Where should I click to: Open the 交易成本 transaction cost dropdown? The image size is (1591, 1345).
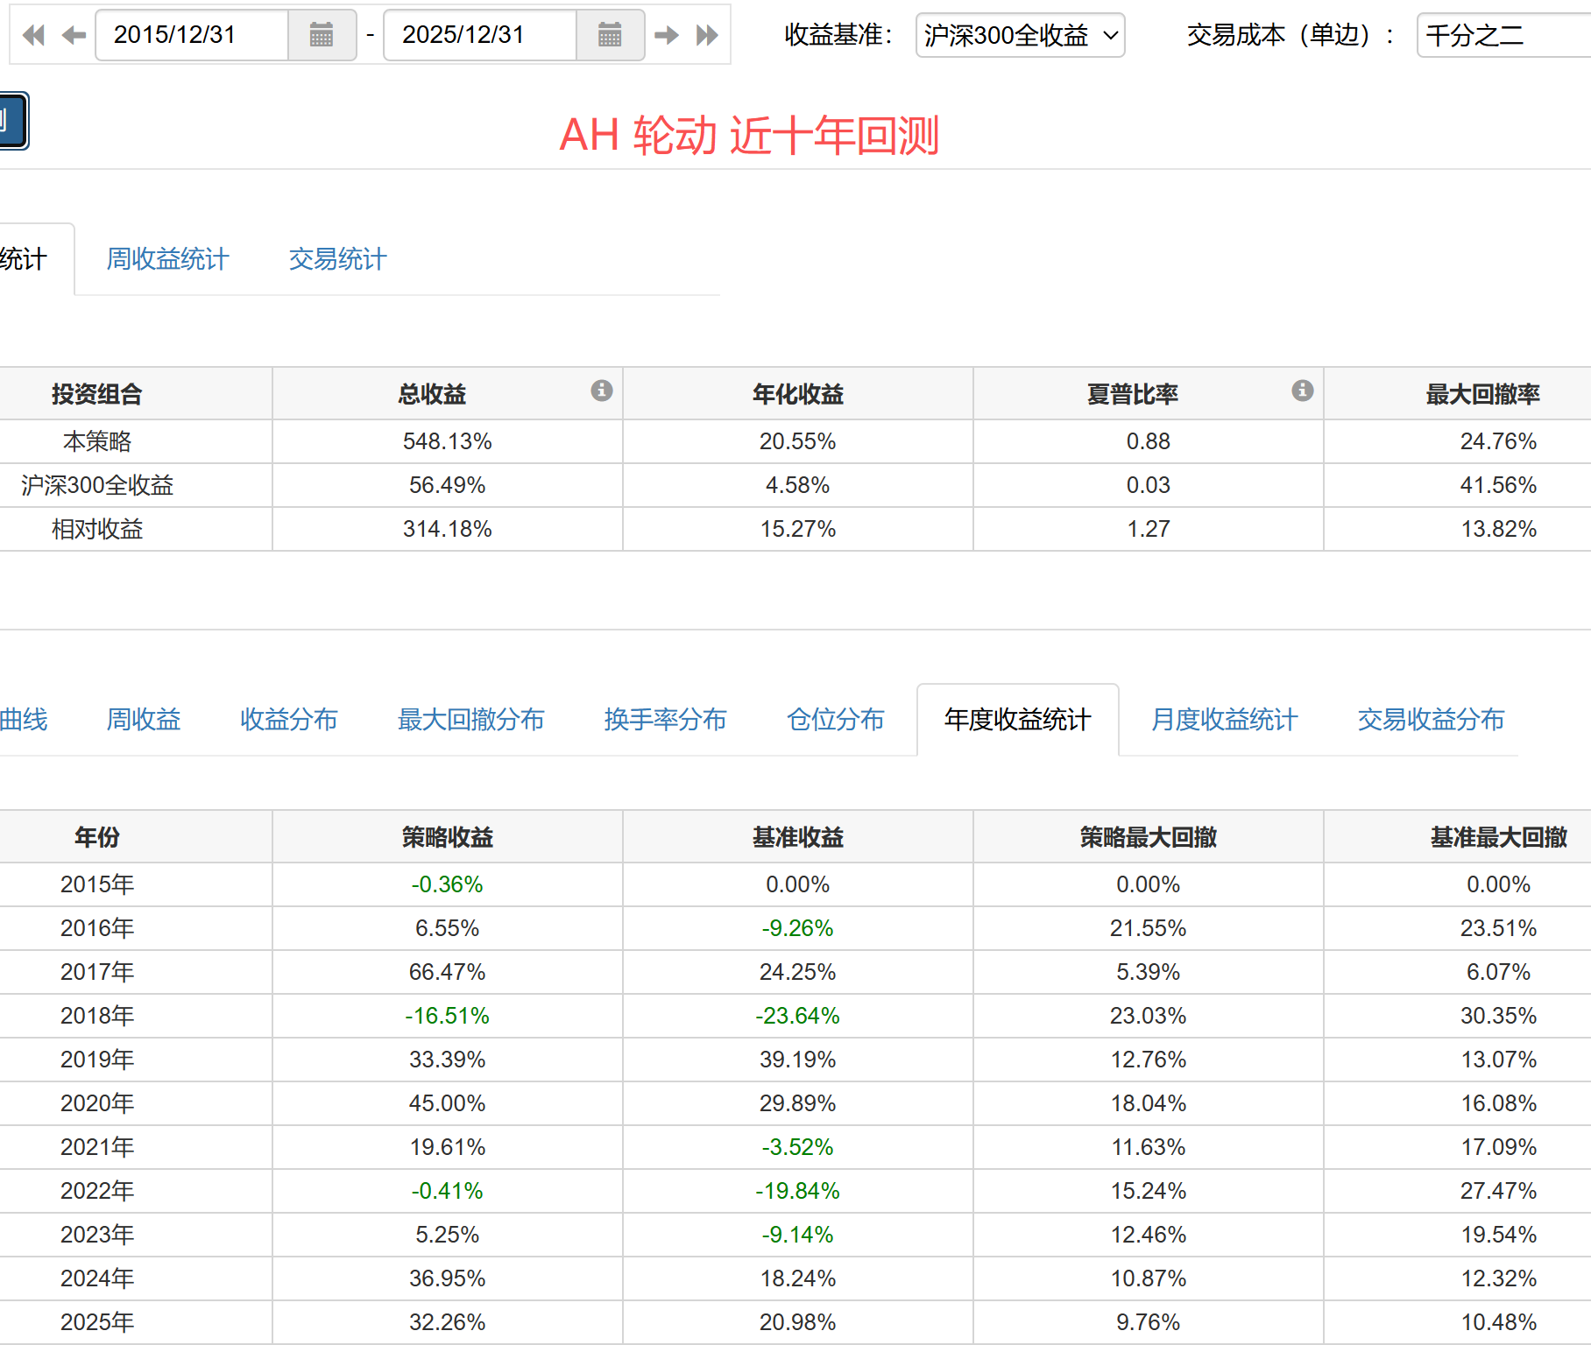pos(1502,35)
